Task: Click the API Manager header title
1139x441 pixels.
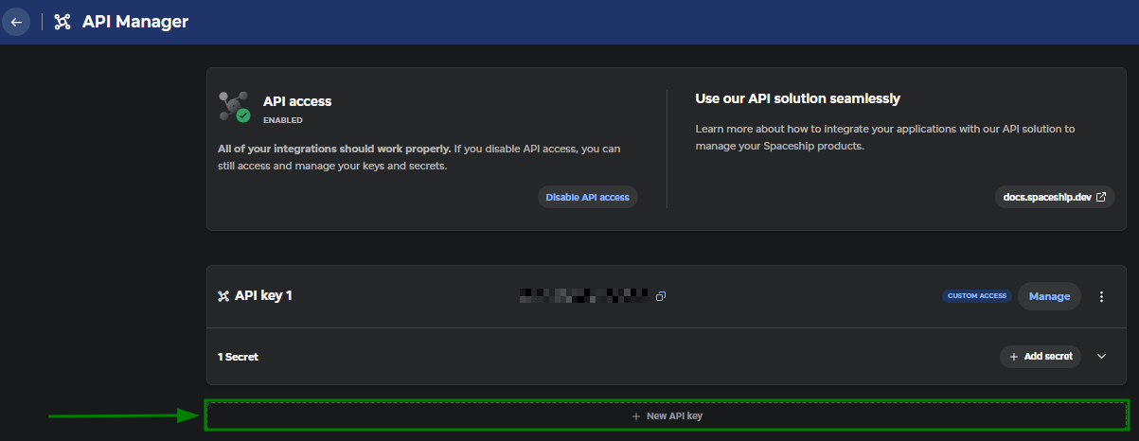Action: [135, 22]
